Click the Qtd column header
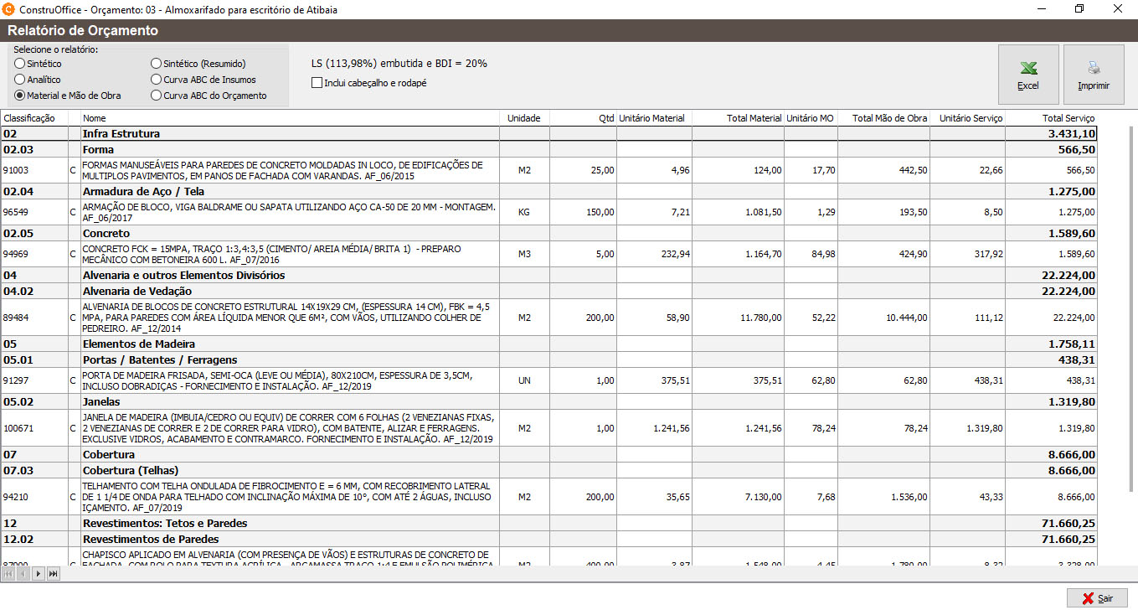 (x=583, y=118)
